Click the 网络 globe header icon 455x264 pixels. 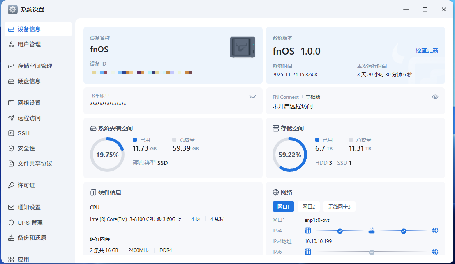pyautogui.click(x=276, y=192)
